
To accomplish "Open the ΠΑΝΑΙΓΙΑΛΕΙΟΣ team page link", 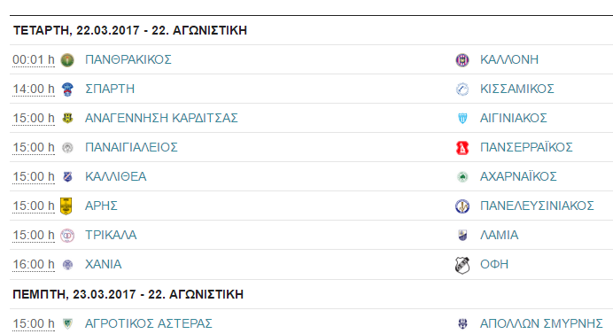I will 131,147.
